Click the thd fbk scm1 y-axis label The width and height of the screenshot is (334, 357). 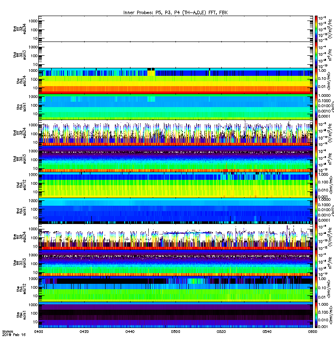(x=21, y=211)
